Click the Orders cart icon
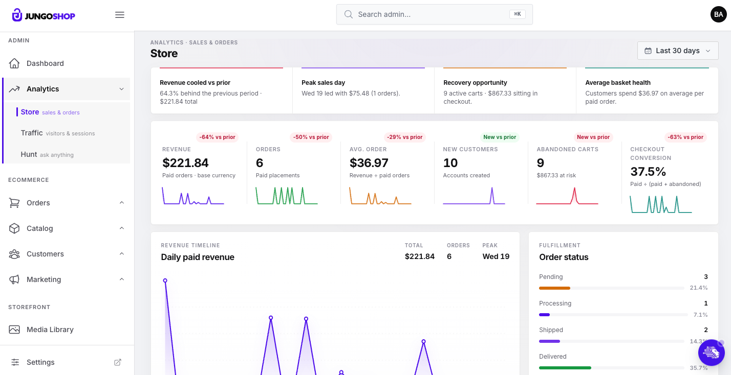The height and width of the screenshot is (375, 731). tap(14, 203)
